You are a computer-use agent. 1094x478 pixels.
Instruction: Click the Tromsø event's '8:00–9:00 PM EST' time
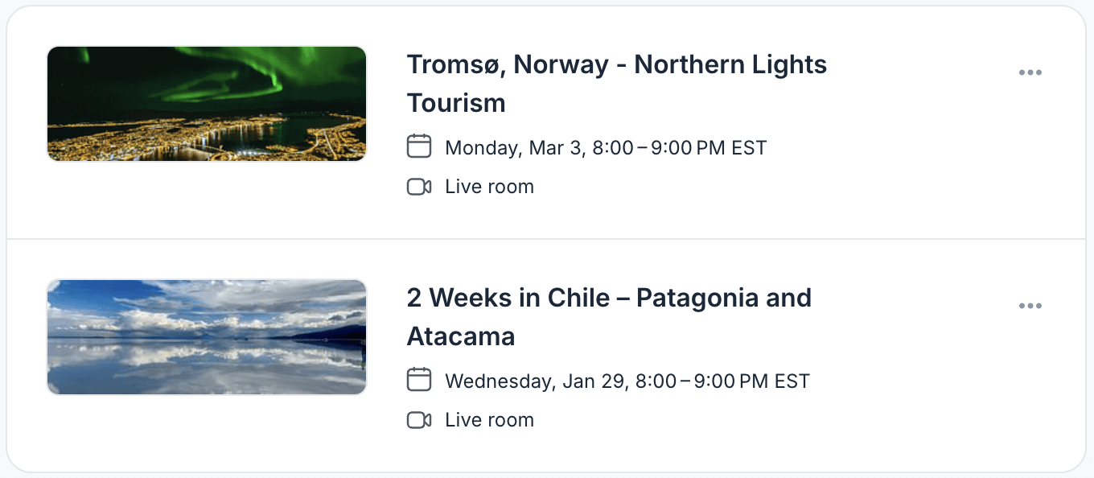click(679, 148)
